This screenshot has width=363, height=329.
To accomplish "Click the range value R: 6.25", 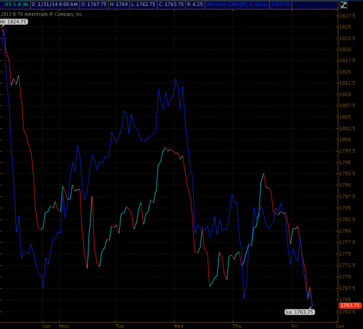I will tap(195, 4).
